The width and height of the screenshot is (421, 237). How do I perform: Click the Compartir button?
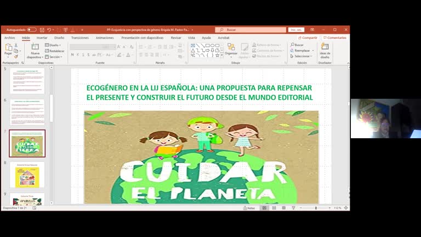(308, 38)
